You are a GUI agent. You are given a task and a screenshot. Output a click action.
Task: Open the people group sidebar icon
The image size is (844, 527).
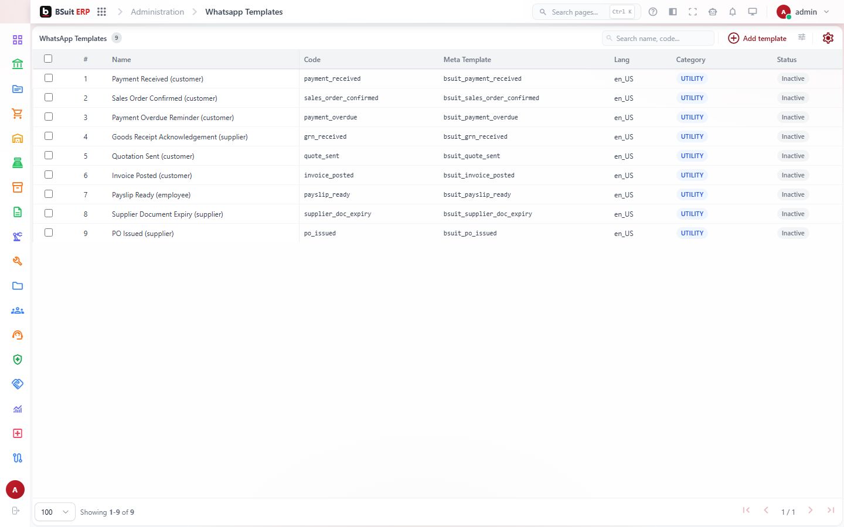[x=18, y=310]
